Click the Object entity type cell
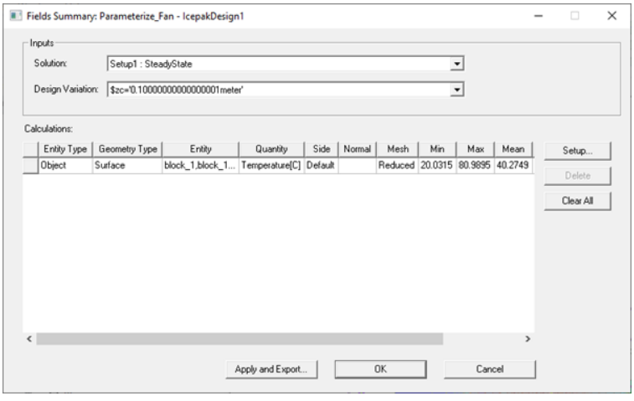Screen dimensions: 634x401 [65, 166]
